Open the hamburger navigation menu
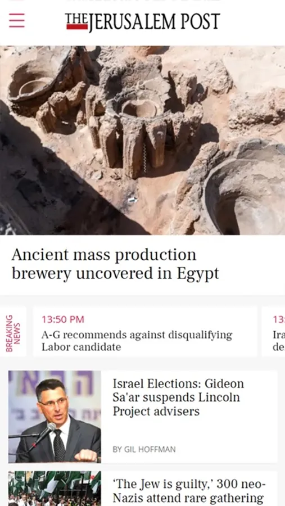Image resolution: width=285 pixels, height=506 pixels. point(17,21)
